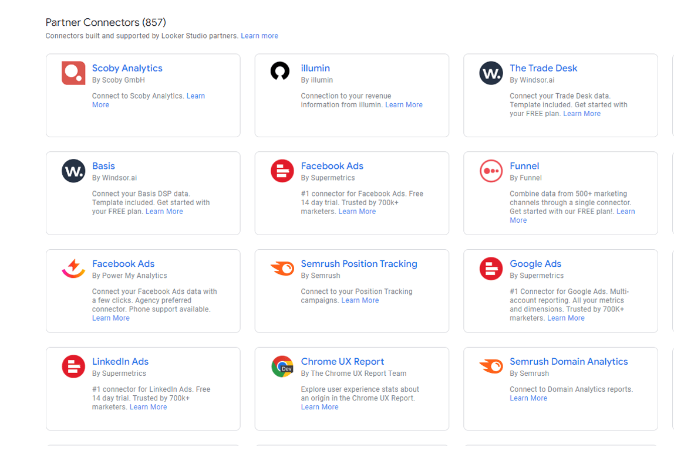Click 'By Supermetrics' under Google Ads
Image resolution: width=674 pixels, height=455 pixels.
click(x=537, y=276)
